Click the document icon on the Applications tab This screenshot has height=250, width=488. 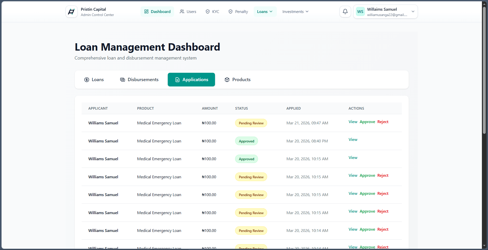coord(177,80)
